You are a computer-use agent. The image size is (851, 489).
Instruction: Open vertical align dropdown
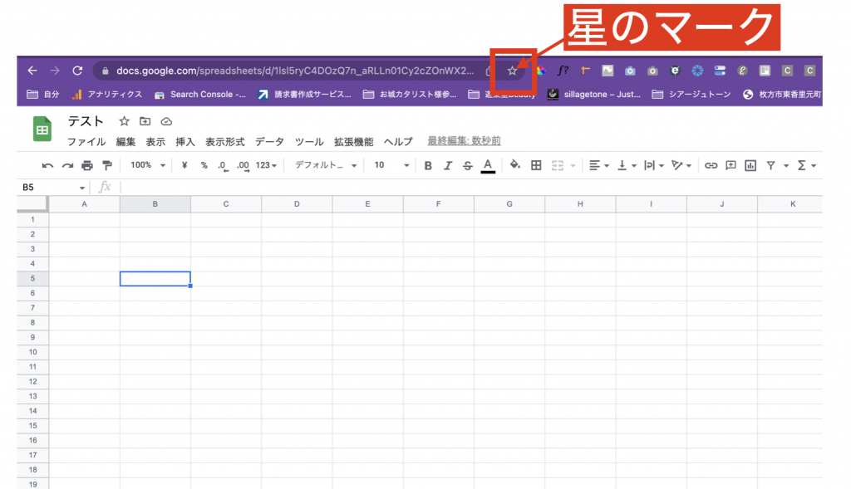627,165
